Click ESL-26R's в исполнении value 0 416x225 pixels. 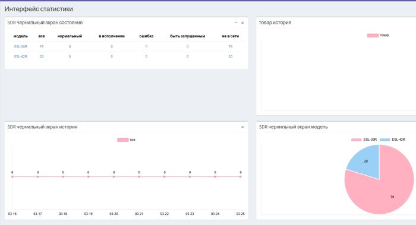(112, 46)
